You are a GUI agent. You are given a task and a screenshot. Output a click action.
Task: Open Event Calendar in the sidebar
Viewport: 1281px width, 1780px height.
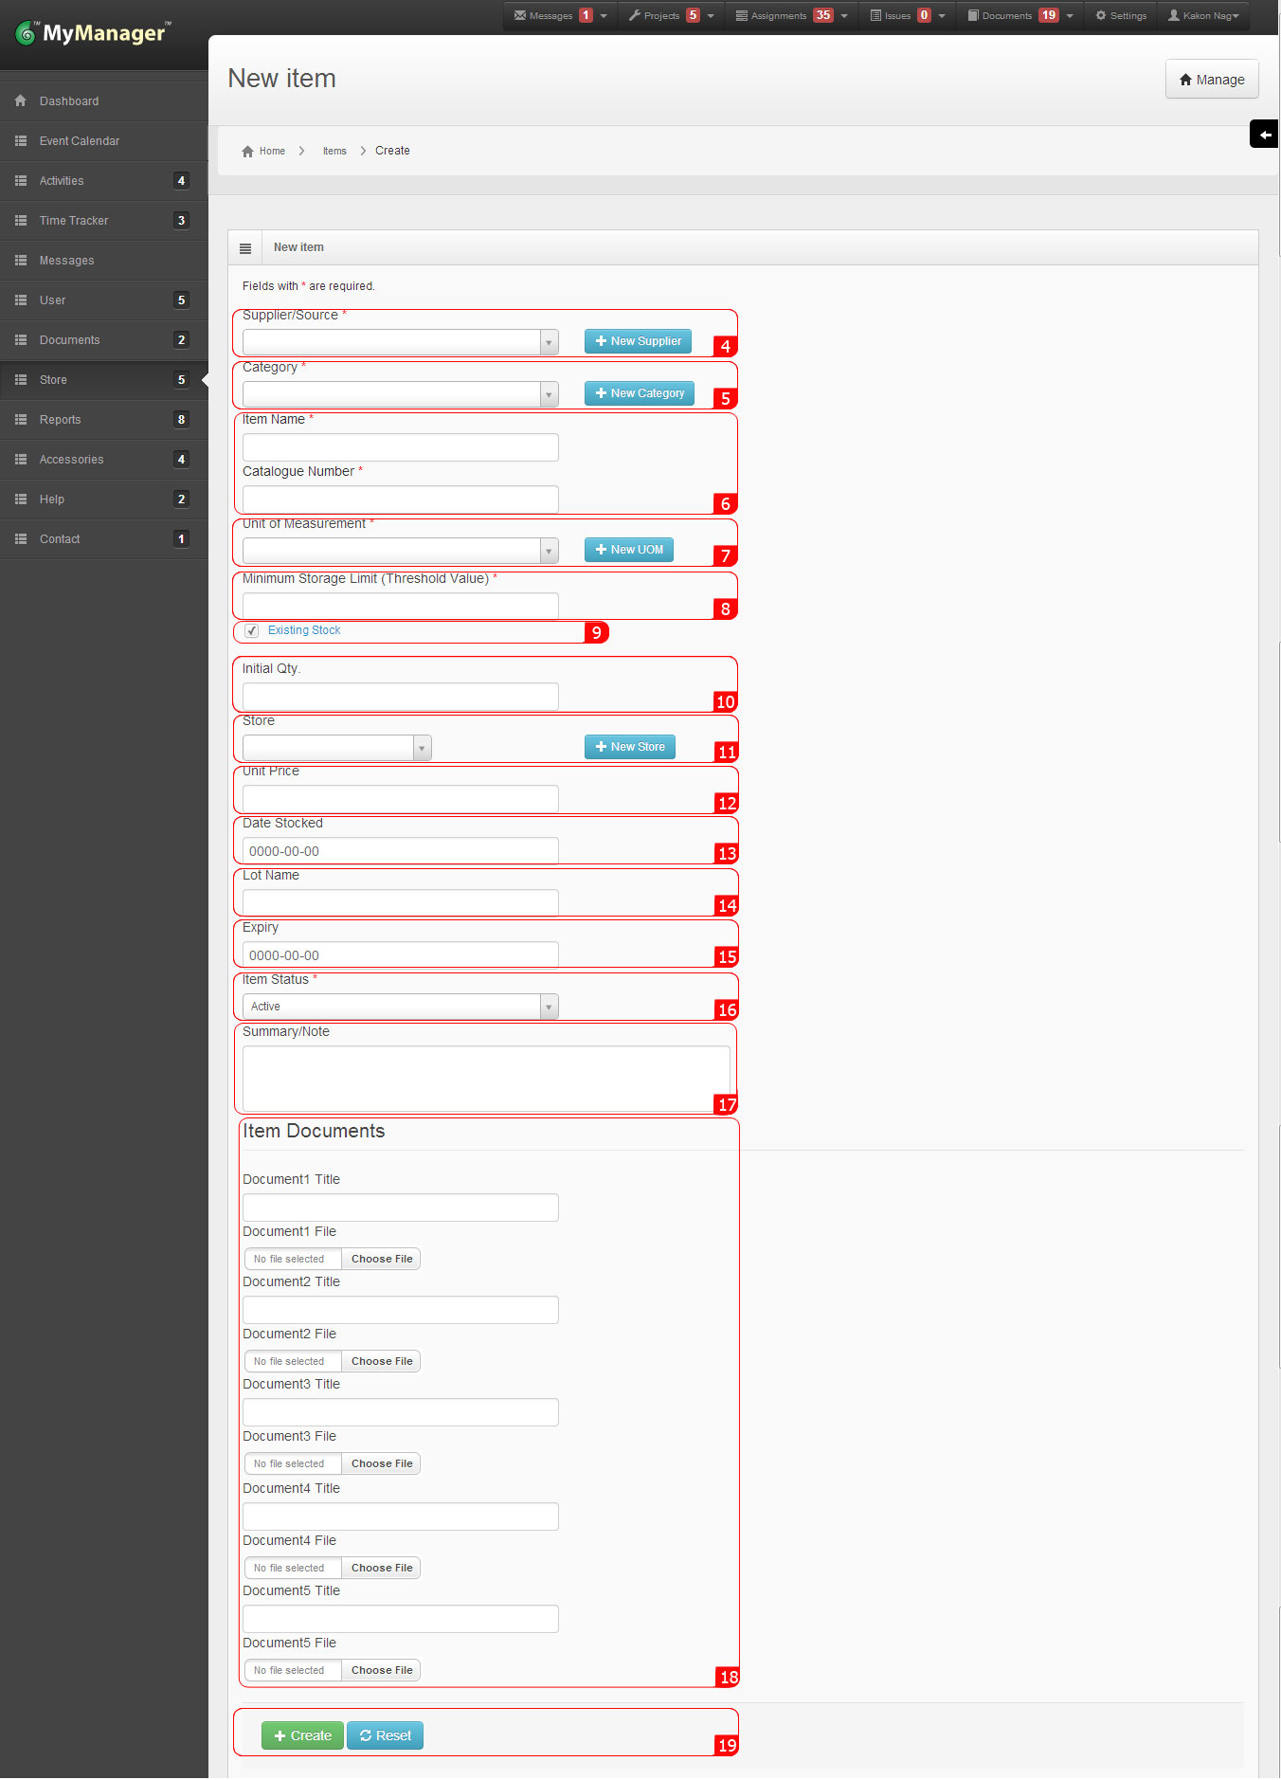(104, 141)
